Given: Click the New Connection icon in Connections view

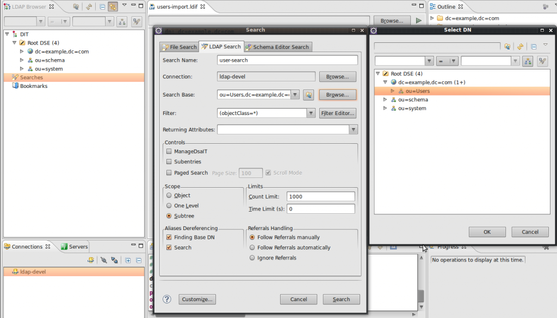Looking at the screenshot, I should (x=91, y=260).
